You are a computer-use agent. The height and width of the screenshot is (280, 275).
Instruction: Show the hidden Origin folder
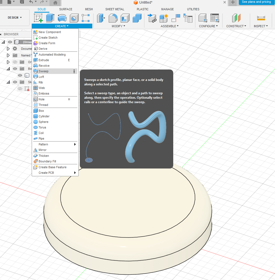click(x=15, y=62)
